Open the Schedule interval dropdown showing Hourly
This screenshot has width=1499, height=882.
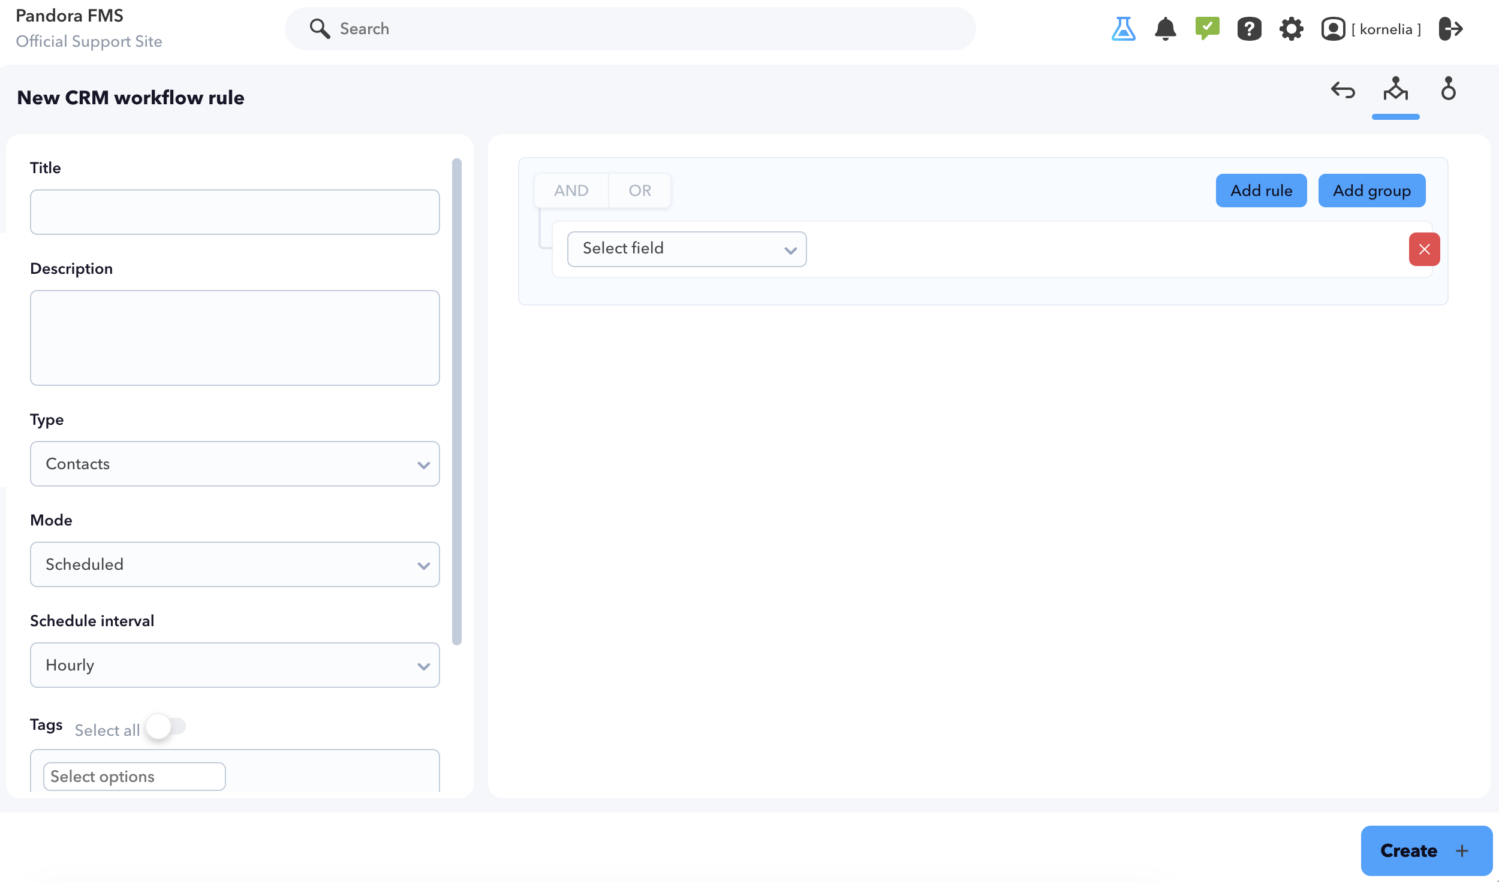pos(235,665)
